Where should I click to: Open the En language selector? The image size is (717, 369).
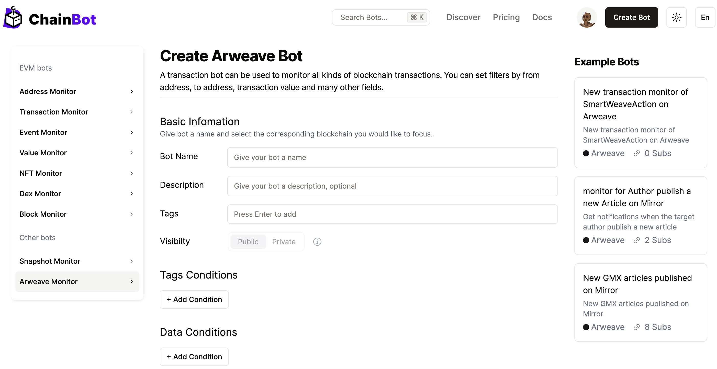(704, 18)
